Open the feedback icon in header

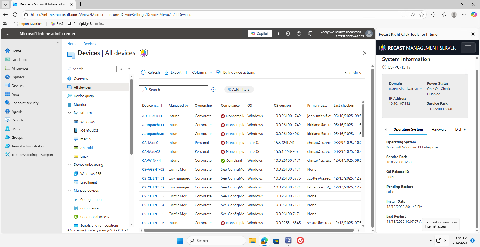click(310, 33)
